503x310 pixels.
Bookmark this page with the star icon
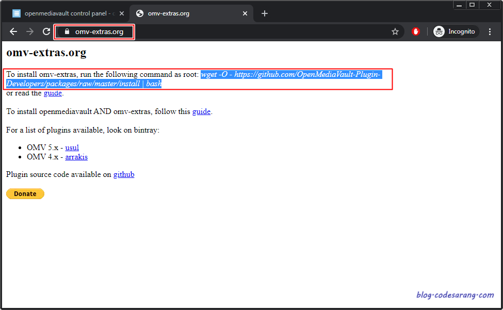point(395,31)
